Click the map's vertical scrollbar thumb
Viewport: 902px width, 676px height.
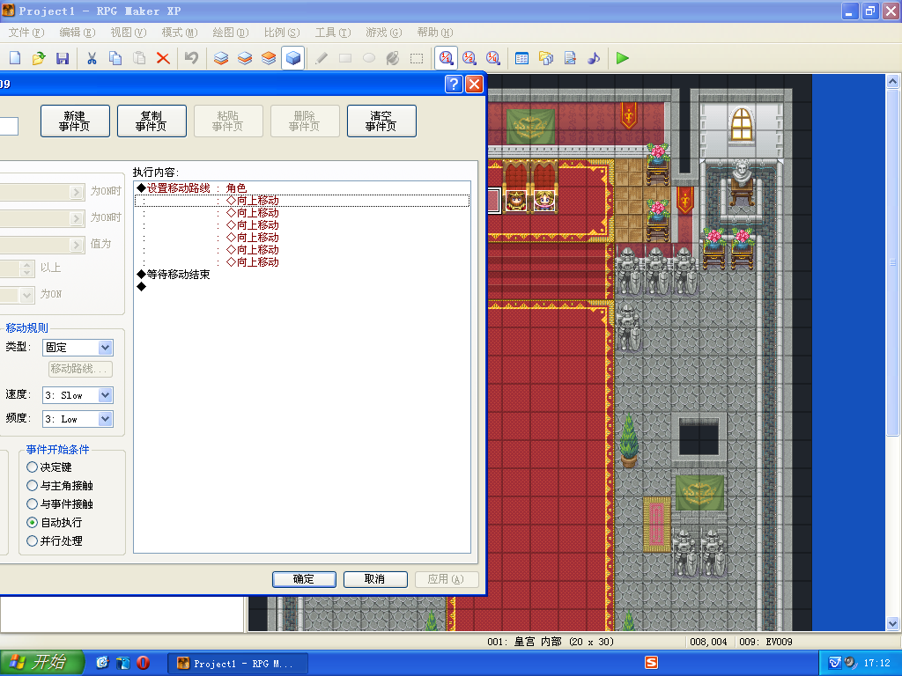tap(892, 261)
